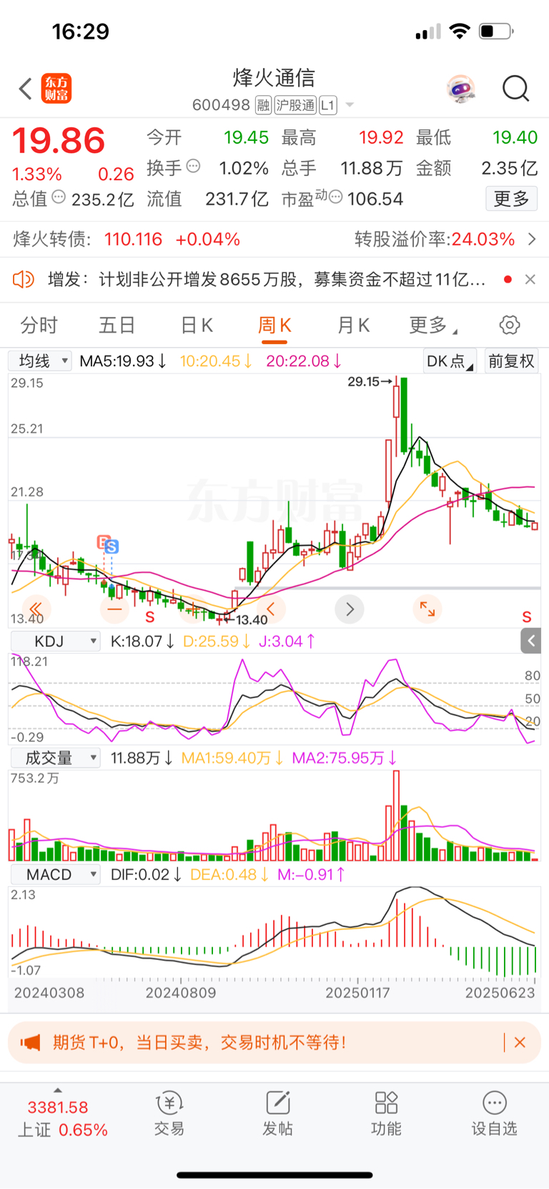Tap the 融 margin badge

point(263,105)
